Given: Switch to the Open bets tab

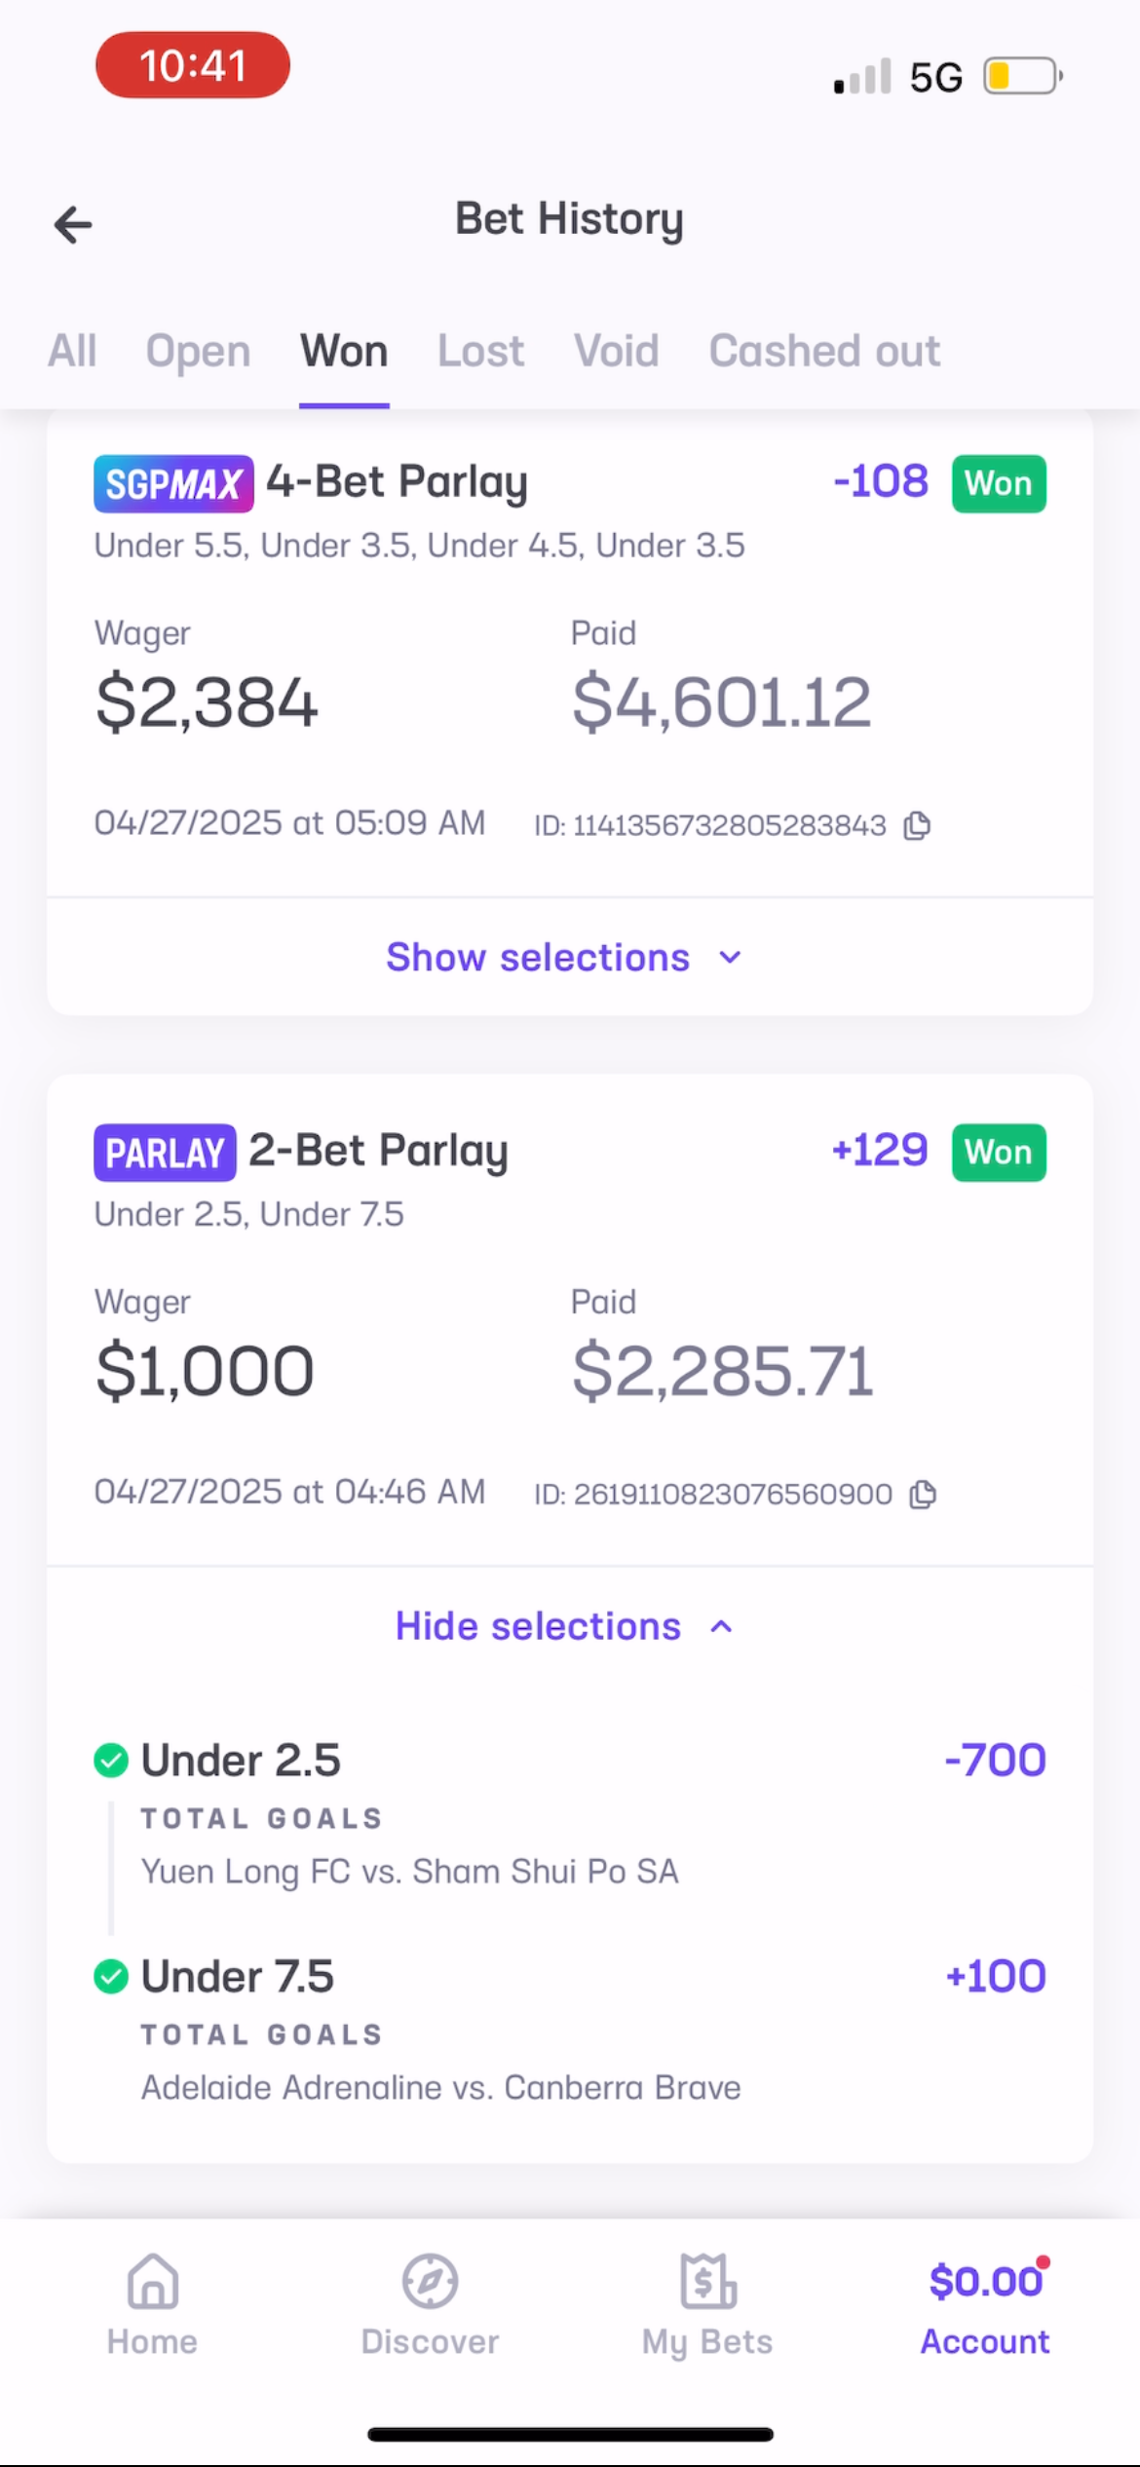Looking at the screenshot, I should tap(198, 351).
